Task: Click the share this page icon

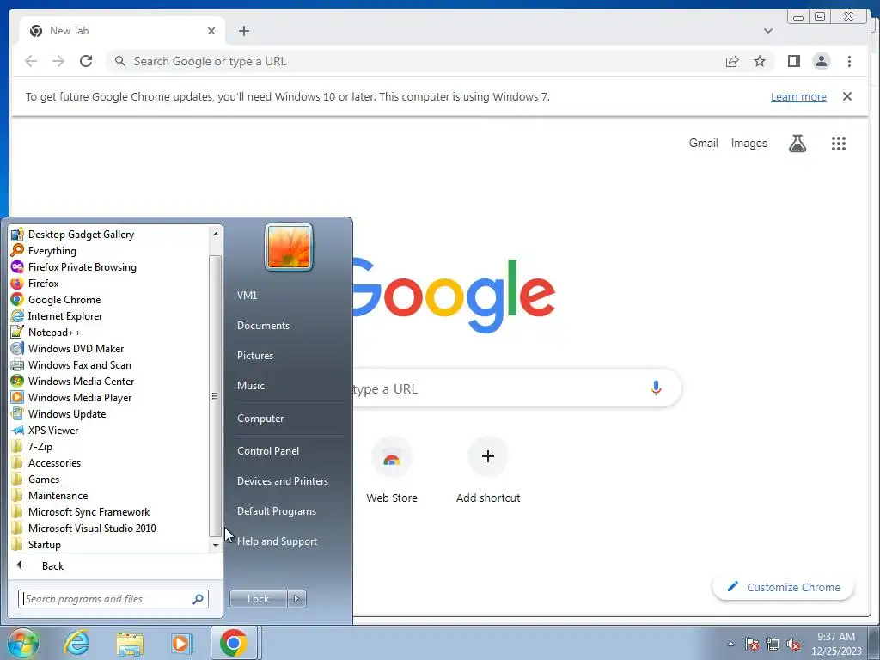Action: click(x=732, y=61)
